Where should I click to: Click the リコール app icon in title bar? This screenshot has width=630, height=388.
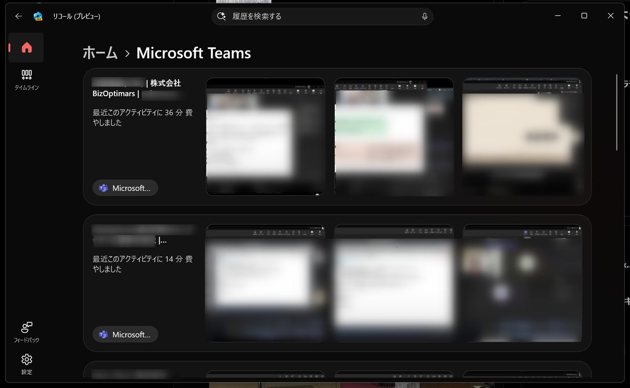coord(37,16)
